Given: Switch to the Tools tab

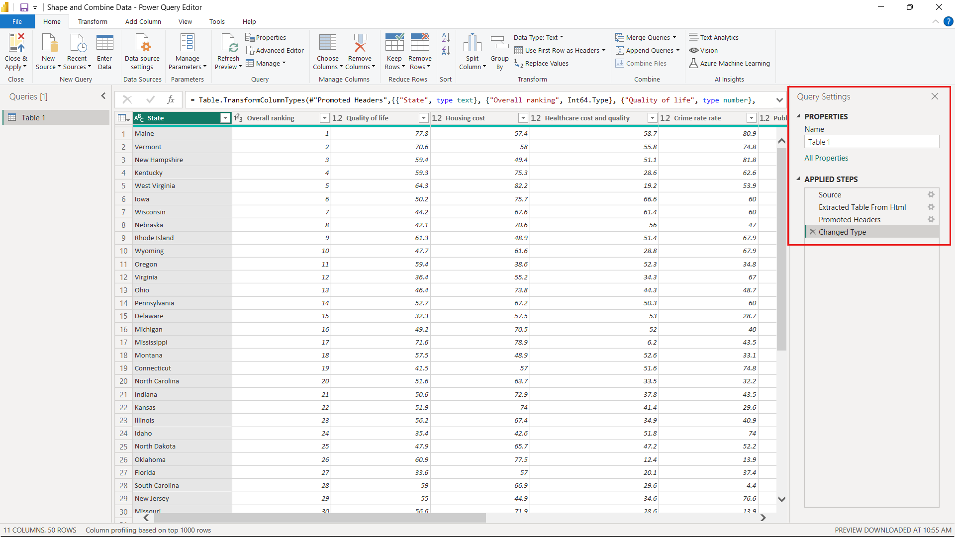Looking at the screenshot, I should 217,21.
